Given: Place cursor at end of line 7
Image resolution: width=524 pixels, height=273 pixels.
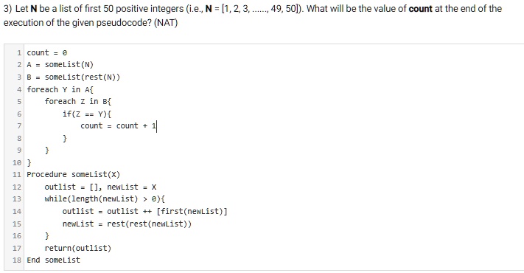Looking at the screenshot, I should tap(156, 126).
